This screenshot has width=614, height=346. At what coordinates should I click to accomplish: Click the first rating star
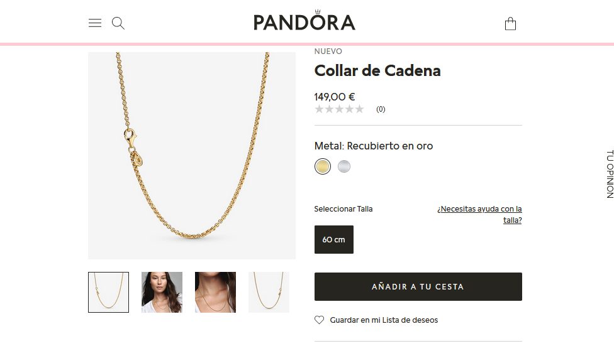pos(319,109)
